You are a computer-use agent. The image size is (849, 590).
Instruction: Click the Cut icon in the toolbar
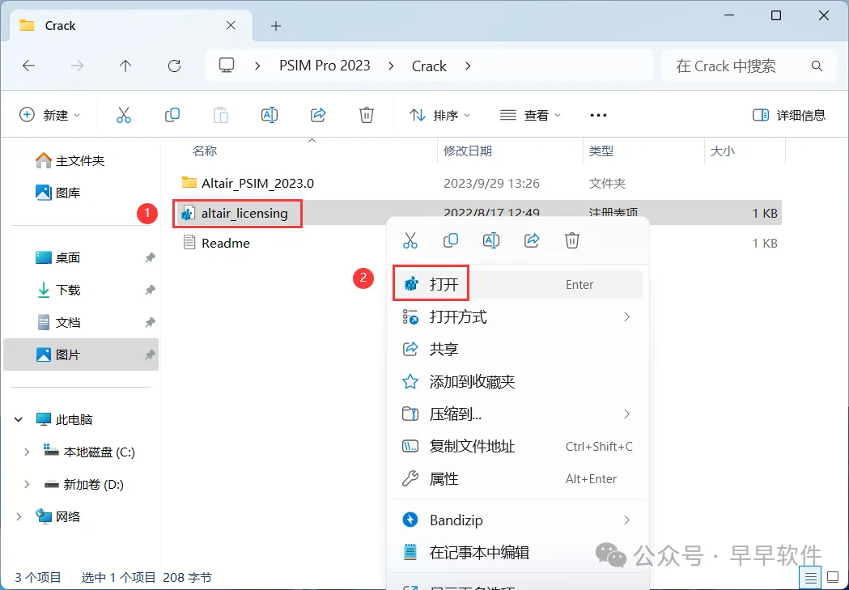tap(124, 115)
